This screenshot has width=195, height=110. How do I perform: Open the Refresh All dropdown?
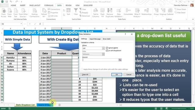(44, 15)
